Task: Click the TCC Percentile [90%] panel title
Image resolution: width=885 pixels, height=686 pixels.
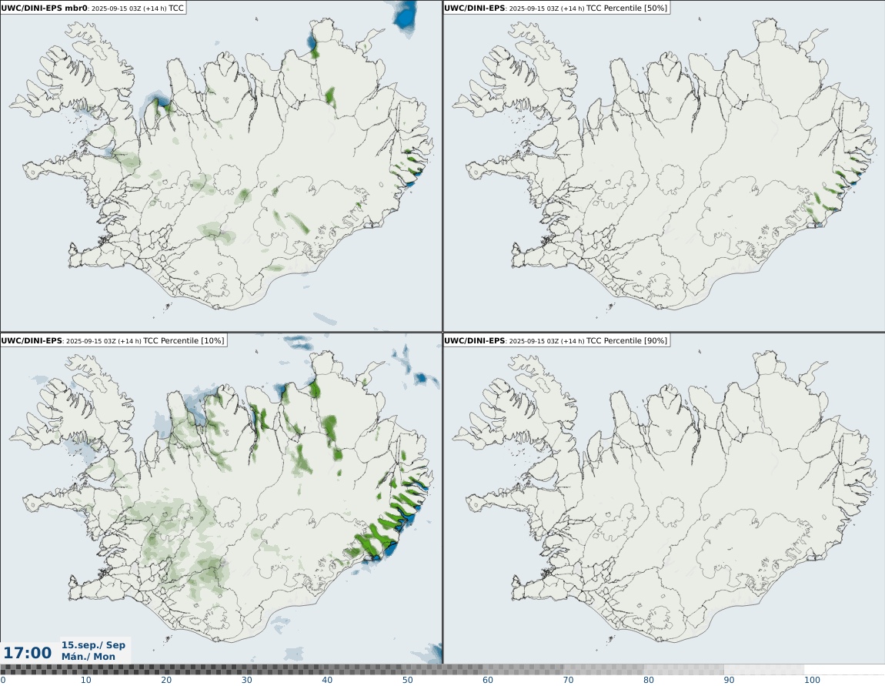Action: (x=556, y=340)
